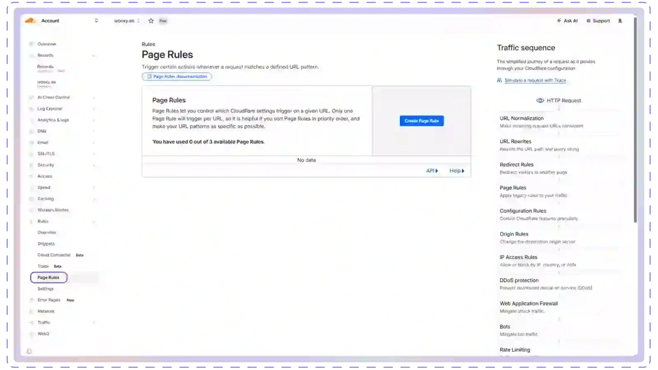Open Snippets in the Rules menu

(x=46, y=244)
